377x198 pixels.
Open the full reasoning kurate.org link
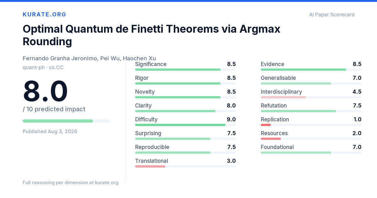point(70,183)
